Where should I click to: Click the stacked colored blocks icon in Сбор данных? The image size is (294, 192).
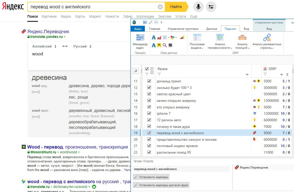(x=182, y=37)
